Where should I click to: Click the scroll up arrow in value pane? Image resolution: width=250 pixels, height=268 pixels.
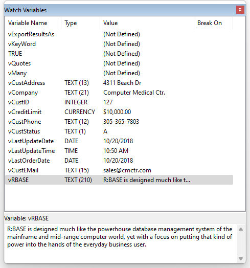(241, 229)
